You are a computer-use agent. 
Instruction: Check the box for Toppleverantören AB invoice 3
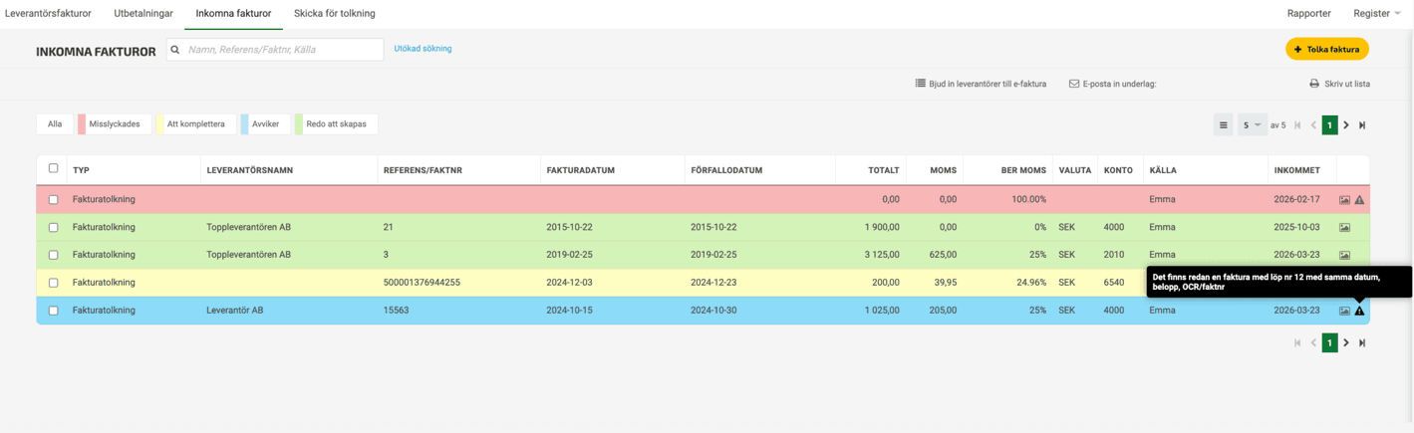pos(54,255)
